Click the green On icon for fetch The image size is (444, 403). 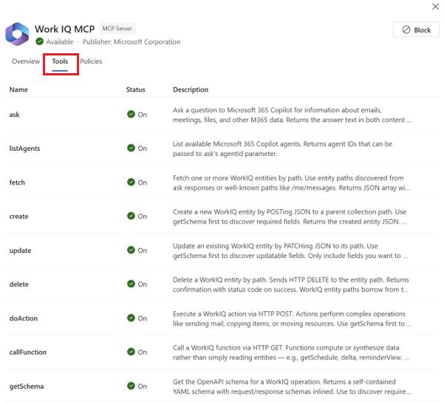131,182
